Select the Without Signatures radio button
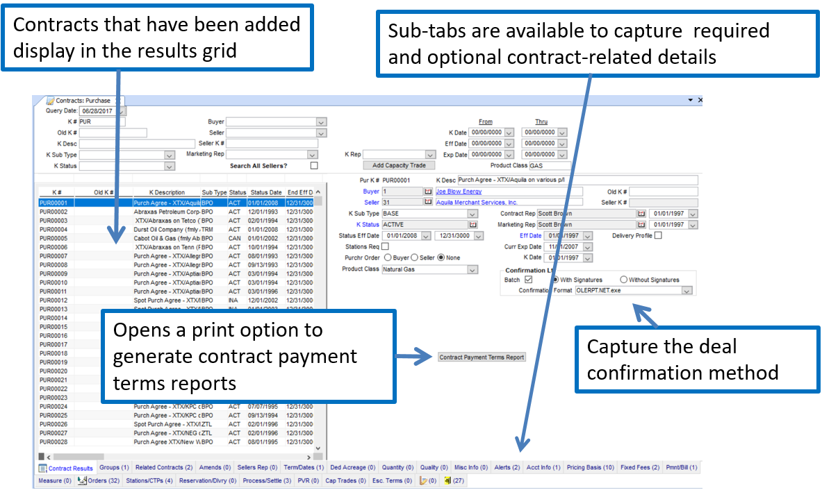The image size is (822, 490). coord(623,280)
